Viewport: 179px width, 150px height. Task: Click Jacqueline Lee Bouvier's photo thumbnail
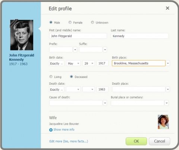163,122
